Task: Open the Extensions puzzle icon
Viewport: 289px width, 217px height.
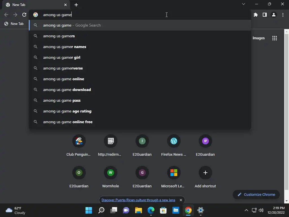Action: point(256,15)
